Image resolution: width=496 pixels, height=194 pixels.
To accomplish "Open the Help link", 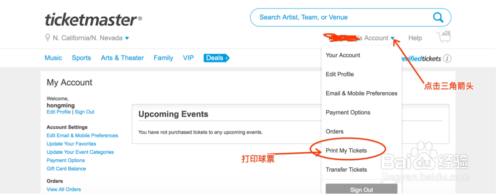I will 415,38.
